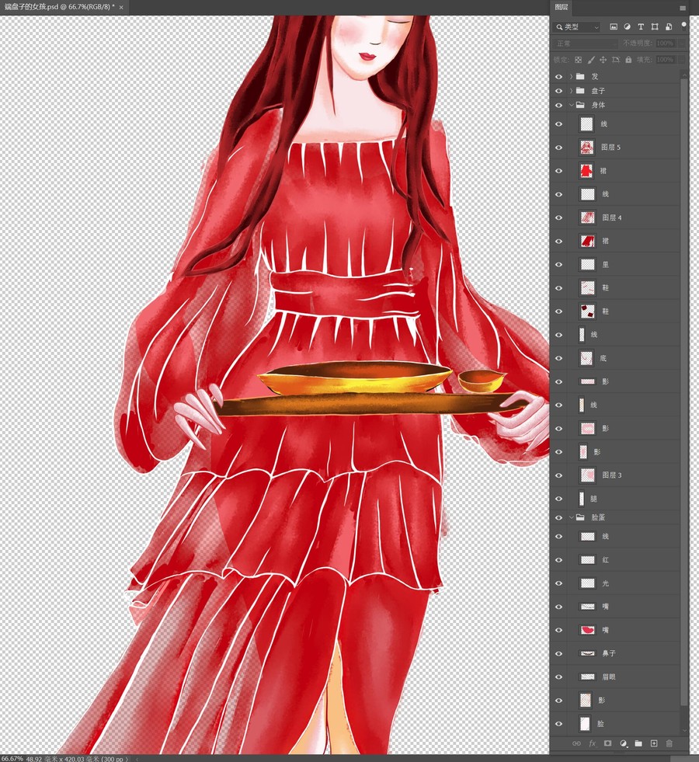The height and width of the screenshot is (762, 699).
Task: Expand the 盒子 group
Action: 572,91
